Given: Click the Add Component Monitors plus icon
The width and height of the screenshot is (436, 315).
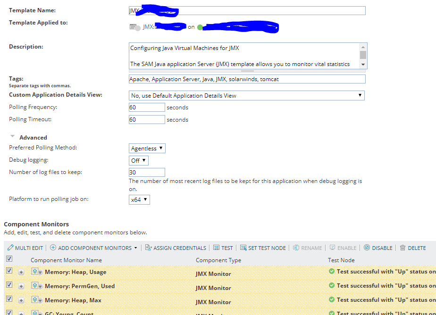Looking at the screenshot, I should [53, 248].
